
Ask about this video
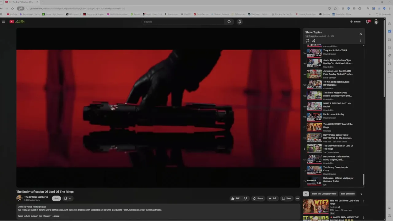pyautogui.click(x=273, y=198)
